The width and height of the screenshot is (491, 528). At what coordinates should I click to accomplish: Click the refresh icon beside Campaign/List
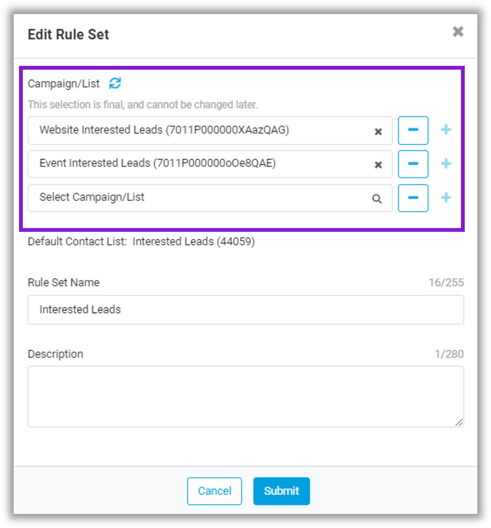[x=115, y=83]
